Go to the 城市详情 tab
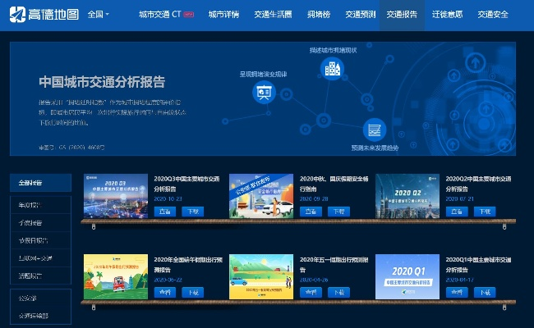534x328 pixels. (x=223, y=15)
